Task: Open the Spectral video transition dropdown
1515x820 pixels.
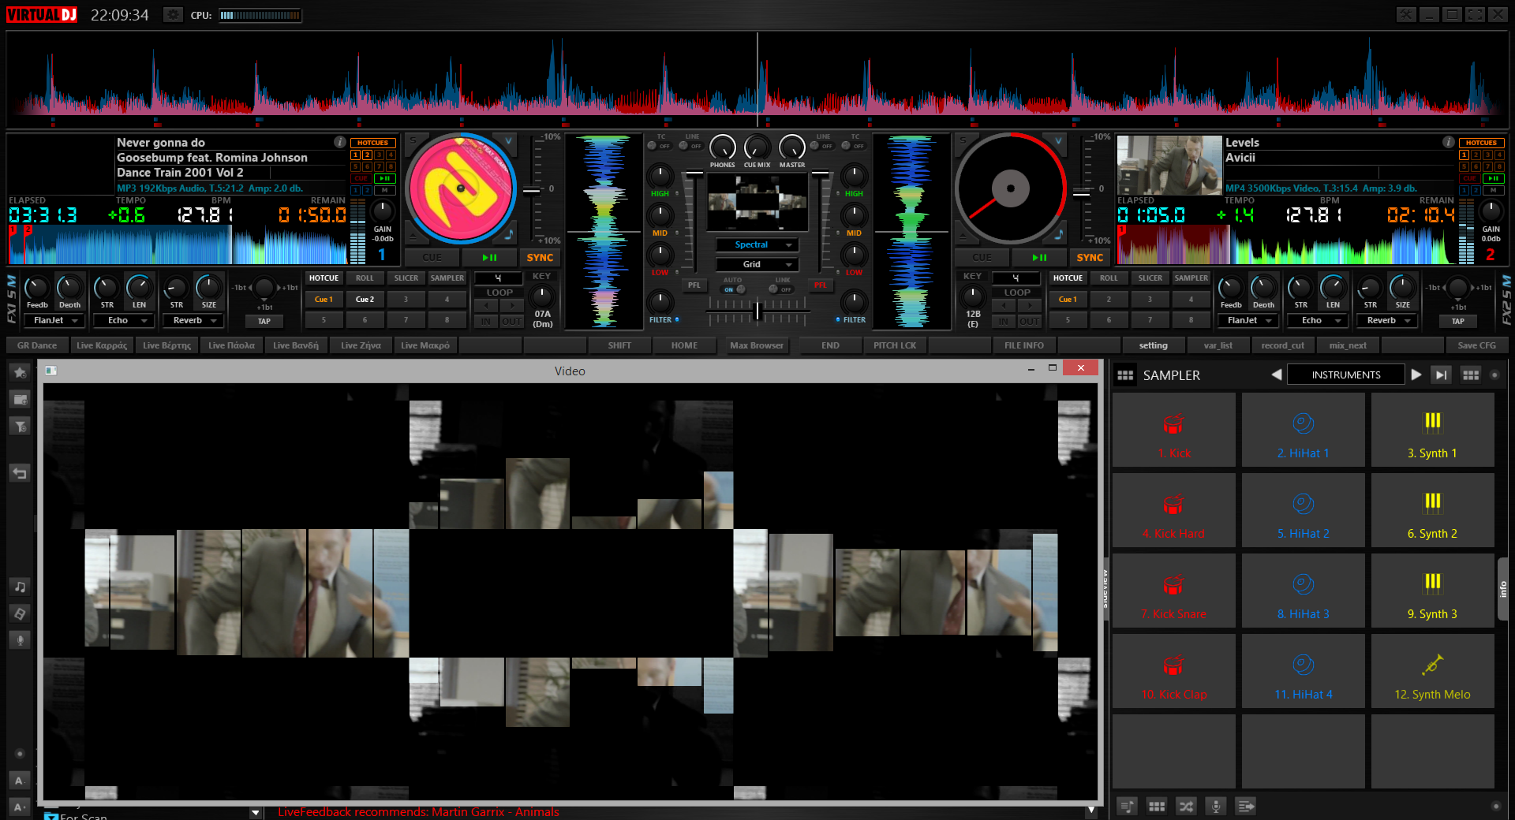Action: (757, 245)
